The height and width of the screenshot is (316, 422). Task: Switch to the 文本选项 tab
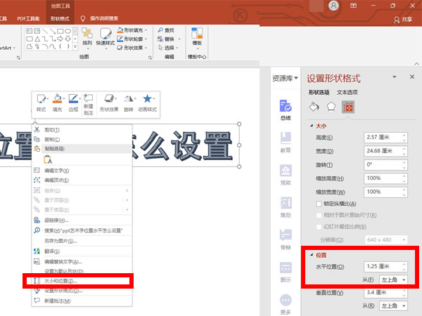pyautogui.click(x=347, y=93)
